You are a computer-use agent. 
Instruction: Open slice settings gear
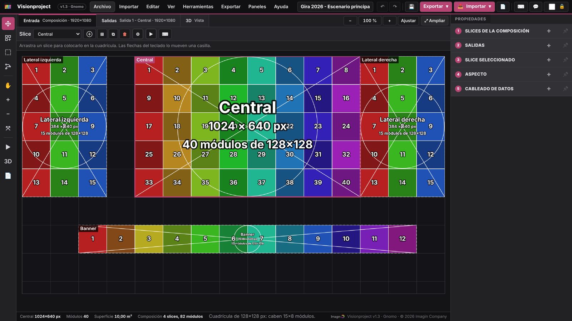[138, 34]
